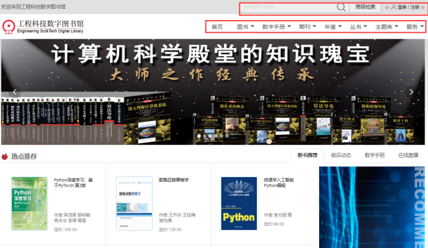The image size is (428, 248).
Task: Click the site-wide search input field
Action: 288,7
